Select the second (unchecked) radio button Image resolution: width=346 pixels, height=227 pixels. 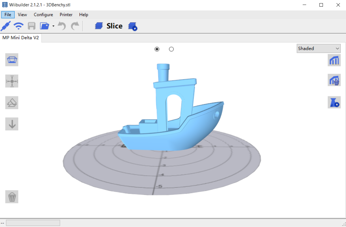[x=171, y=49]
